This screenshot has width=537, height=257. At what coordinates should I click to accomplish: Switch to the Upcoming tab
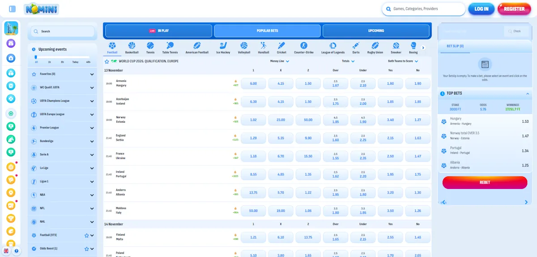(x=376, y=31)
